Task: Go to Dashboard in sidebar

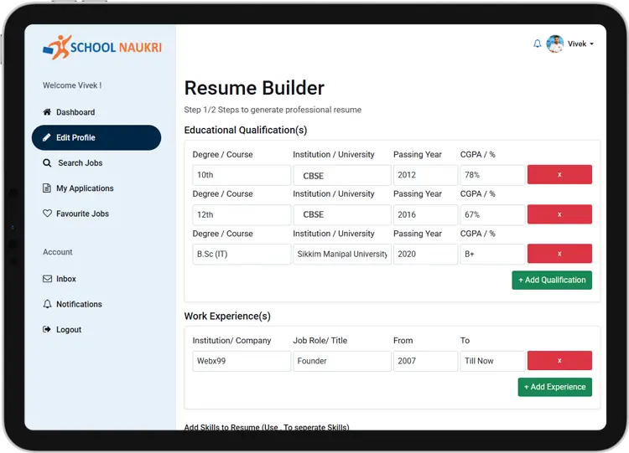Action: pos(75,112)
